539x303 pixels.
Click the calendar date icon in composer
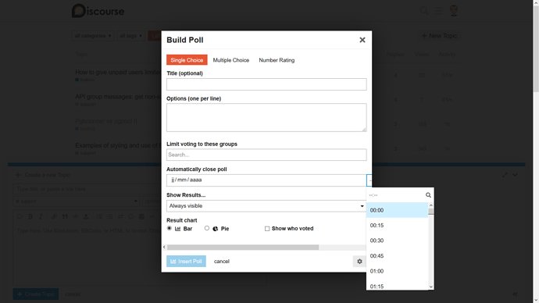(x=141, y=216)
